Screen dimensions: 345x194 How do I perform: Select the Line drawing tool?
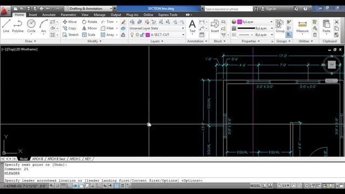[6, 26]
